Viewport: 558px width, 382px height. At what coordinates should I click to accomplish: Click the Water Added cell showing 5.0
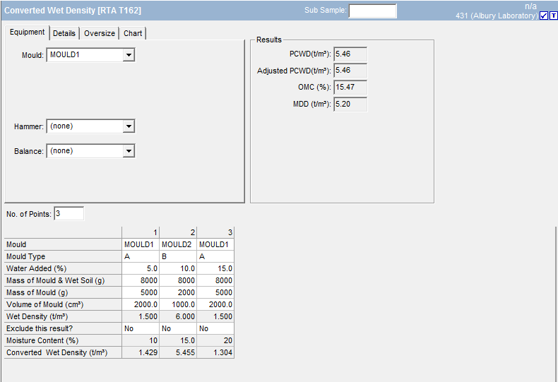point(141,268)
